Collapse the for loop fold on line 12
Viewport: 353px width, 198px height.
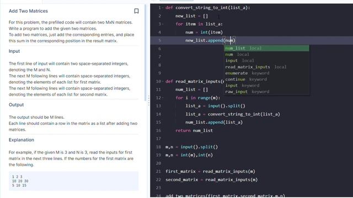pos(163,98)
